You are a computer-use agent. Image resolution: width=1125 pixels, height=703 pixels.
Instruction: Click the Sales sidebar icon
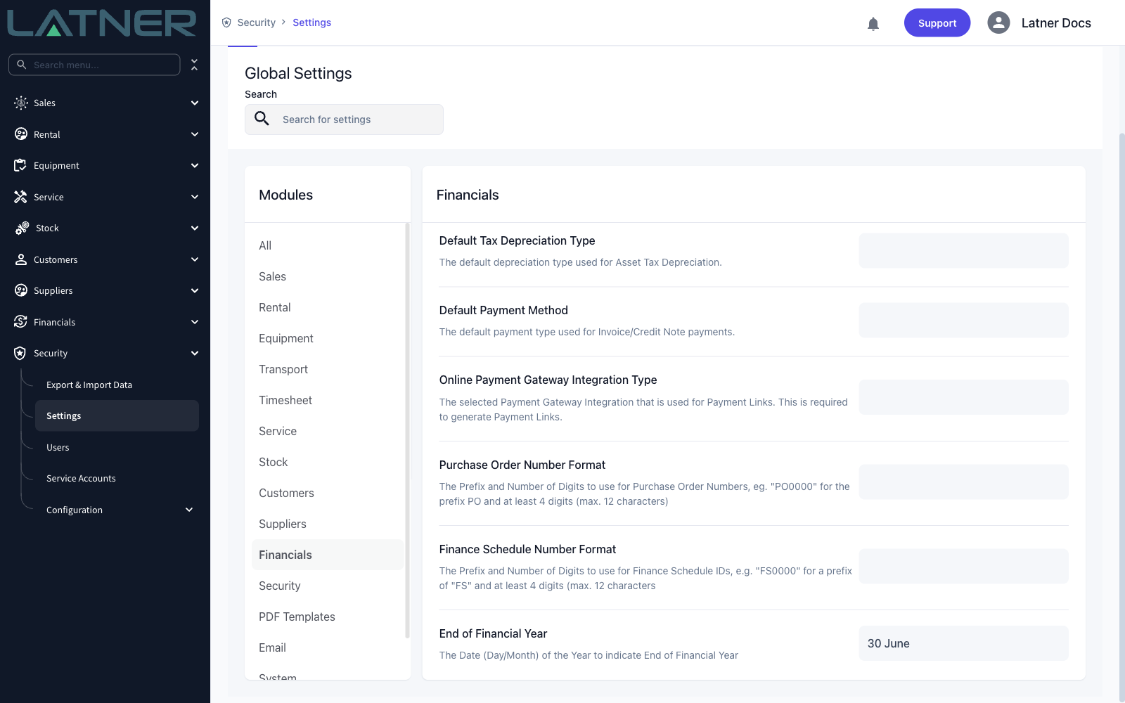(21, 103)
